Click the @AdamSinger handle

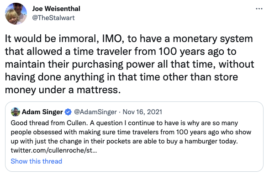pos(95,112)
